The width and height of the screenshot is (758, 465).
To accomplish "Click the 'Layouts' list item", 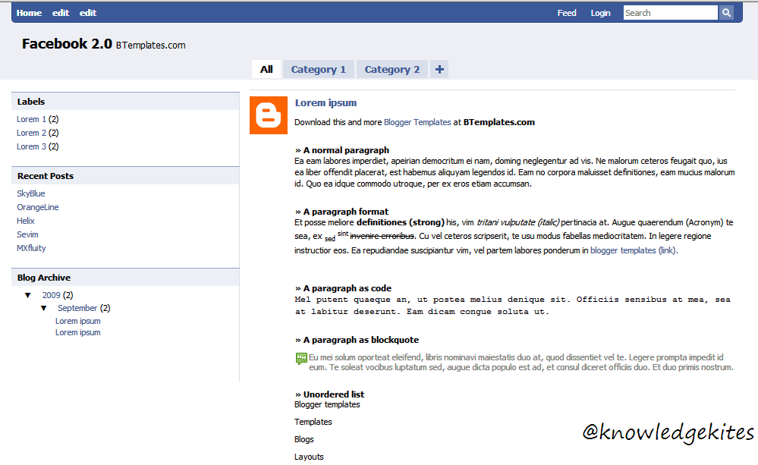I will coord(309,457).
